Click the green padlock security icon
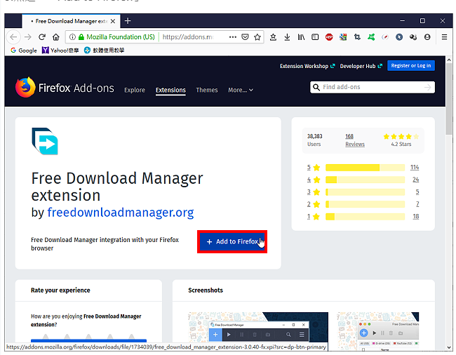456x355 pixels. click(81, 37)
